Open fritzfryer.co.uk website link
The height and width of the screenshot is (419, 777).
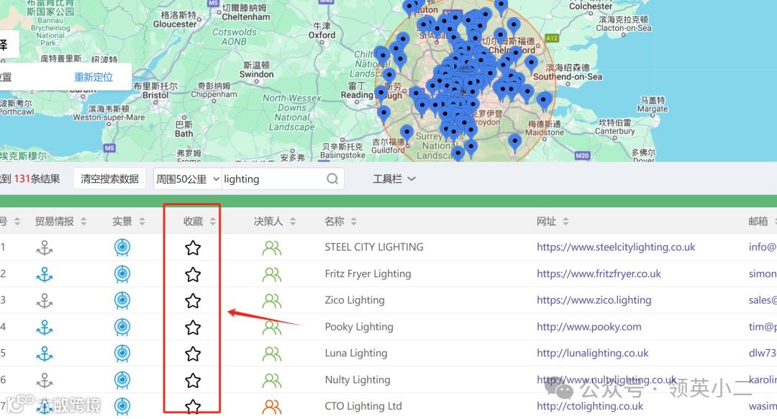click(x=599, y=274)
